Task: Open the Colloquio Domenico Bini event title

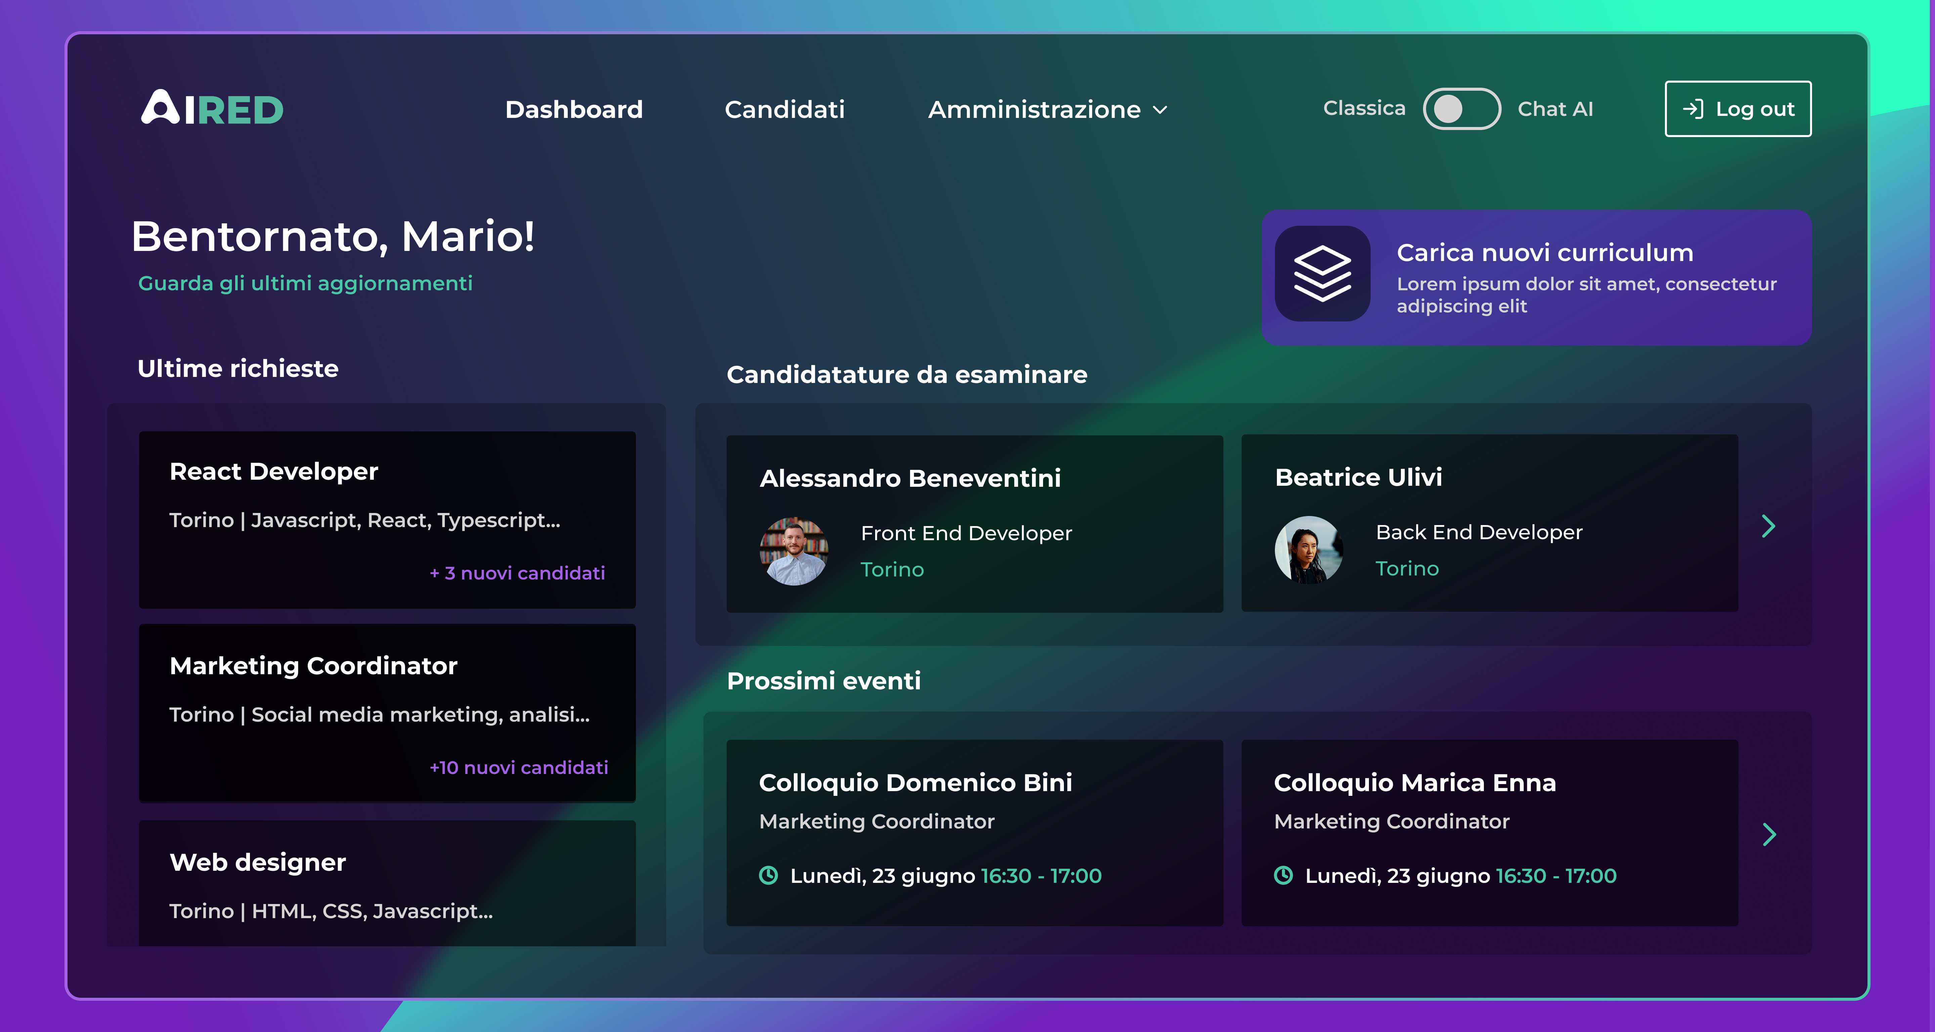Action: tap(916, 783)
